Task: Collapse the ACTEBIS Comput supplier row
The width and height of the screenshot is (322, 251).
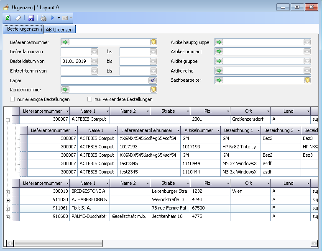Action: 8,119
